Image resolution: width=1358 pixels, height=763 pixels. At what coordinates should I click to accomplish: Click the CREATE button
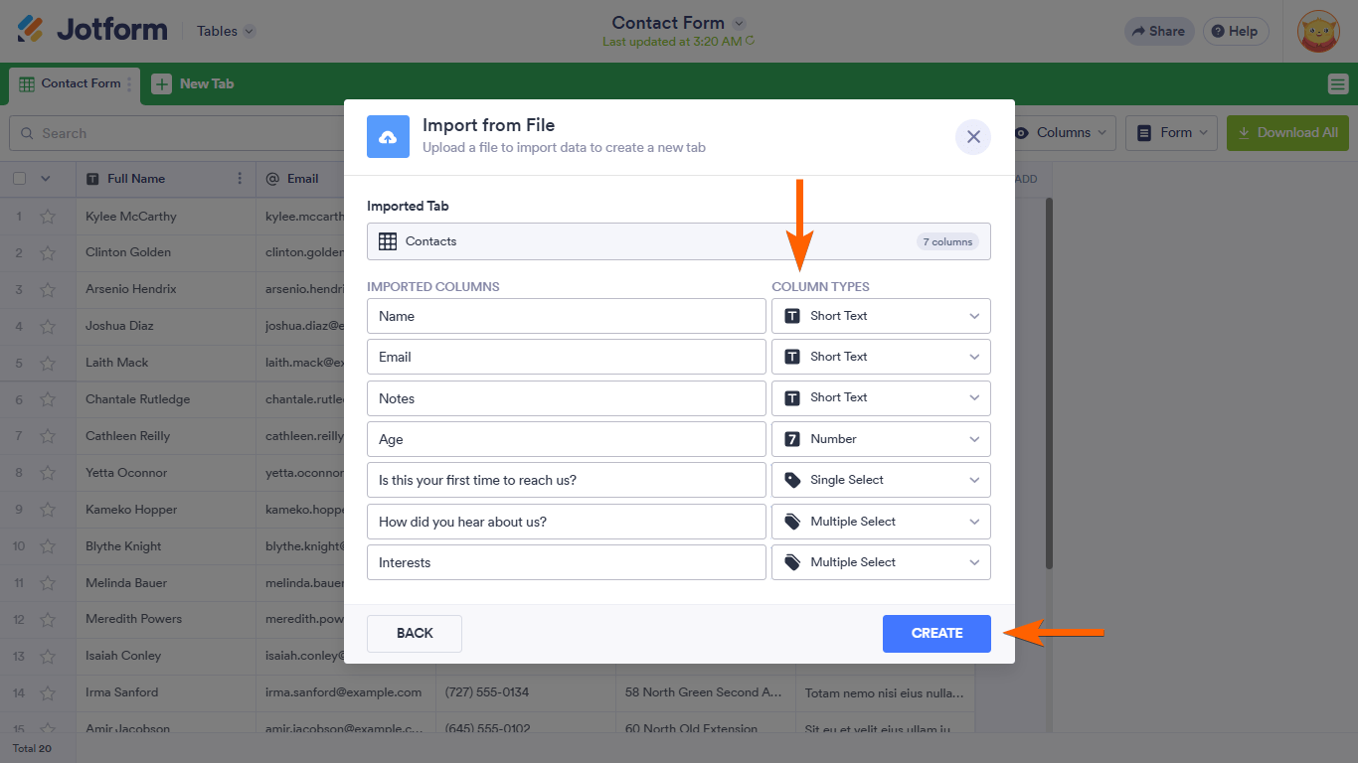click(x=936, y=634)
